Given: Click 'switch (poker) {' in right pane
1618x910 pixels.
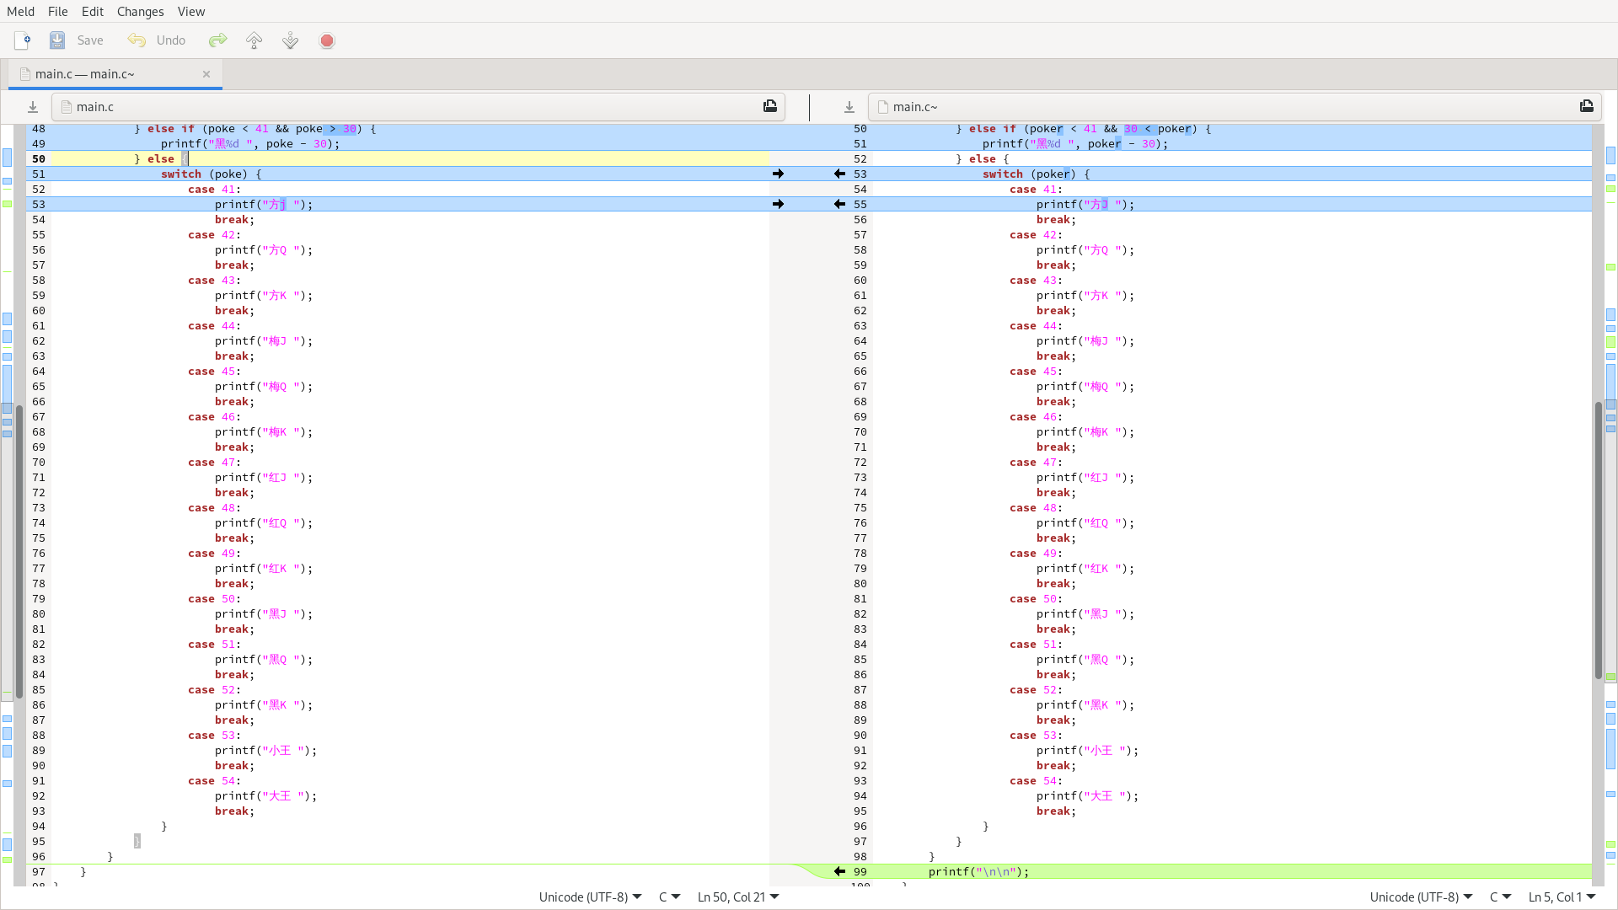Looking at the screenshot, I should click(x=1037, y=174).
